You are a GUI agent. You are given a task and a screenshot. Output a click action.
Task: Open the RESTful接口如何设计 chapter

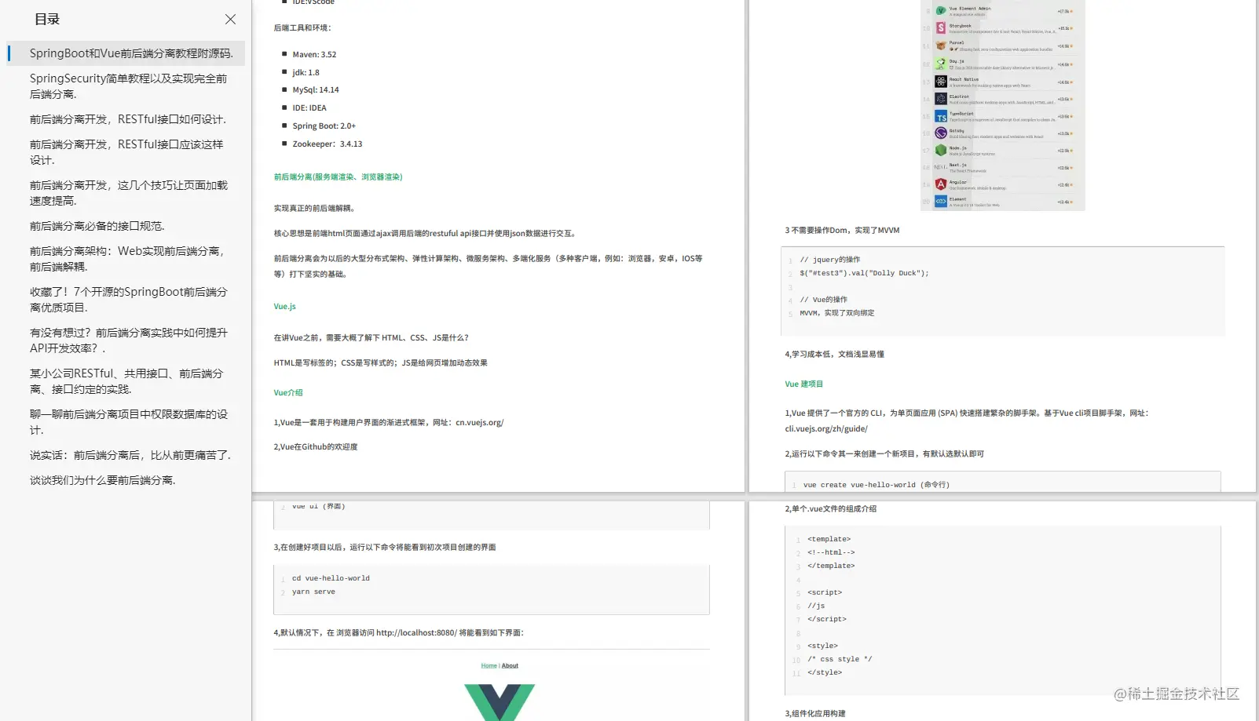(128, 119)
